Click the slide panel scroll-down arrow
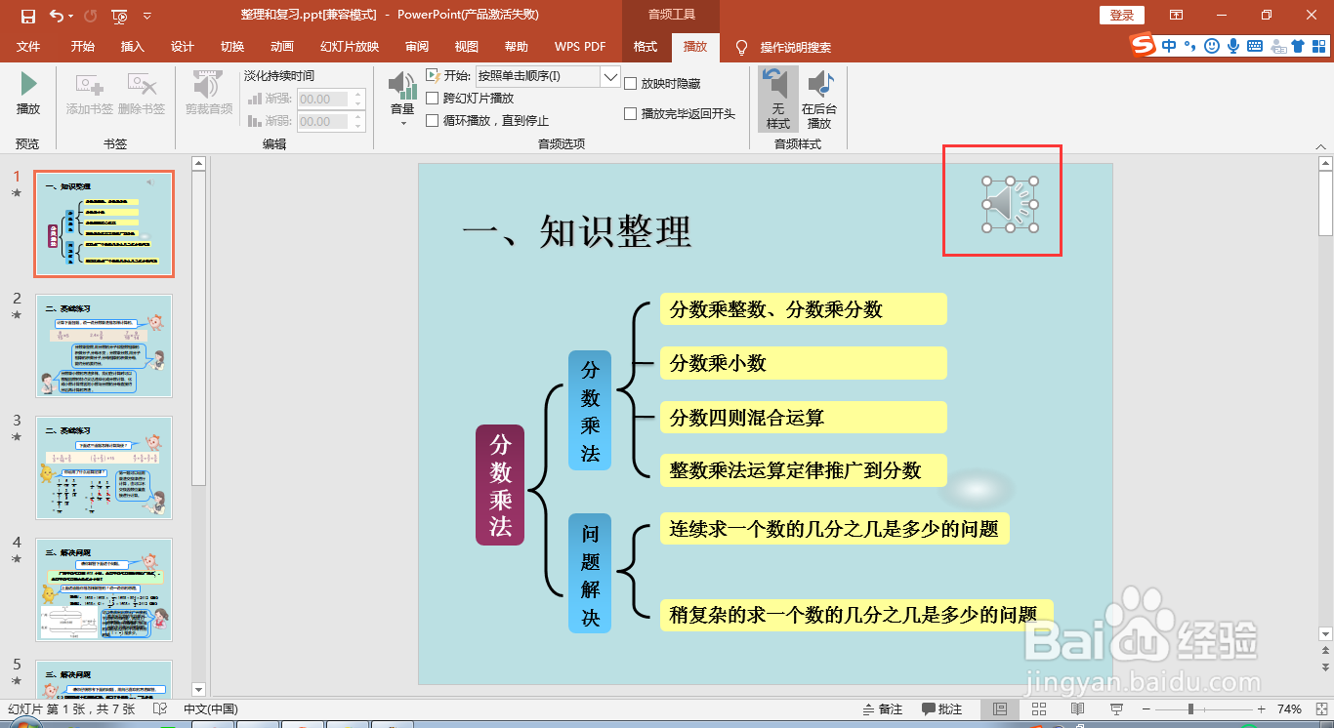1334x728 pixels. [x=198, y=689]
